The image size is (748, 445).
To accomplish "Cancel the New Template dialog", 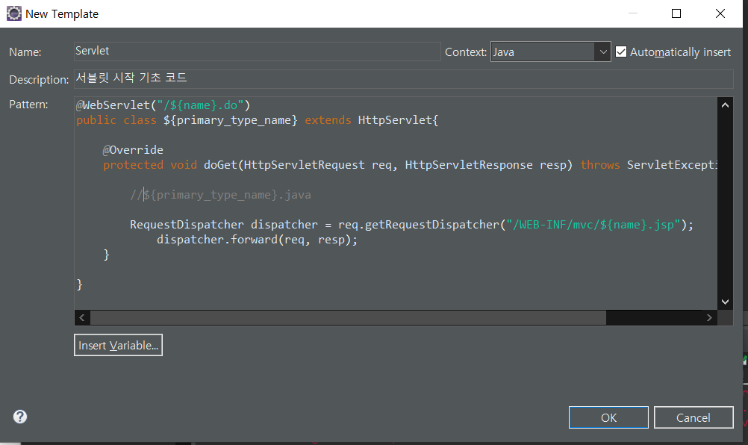I will [x=694, y=417].
